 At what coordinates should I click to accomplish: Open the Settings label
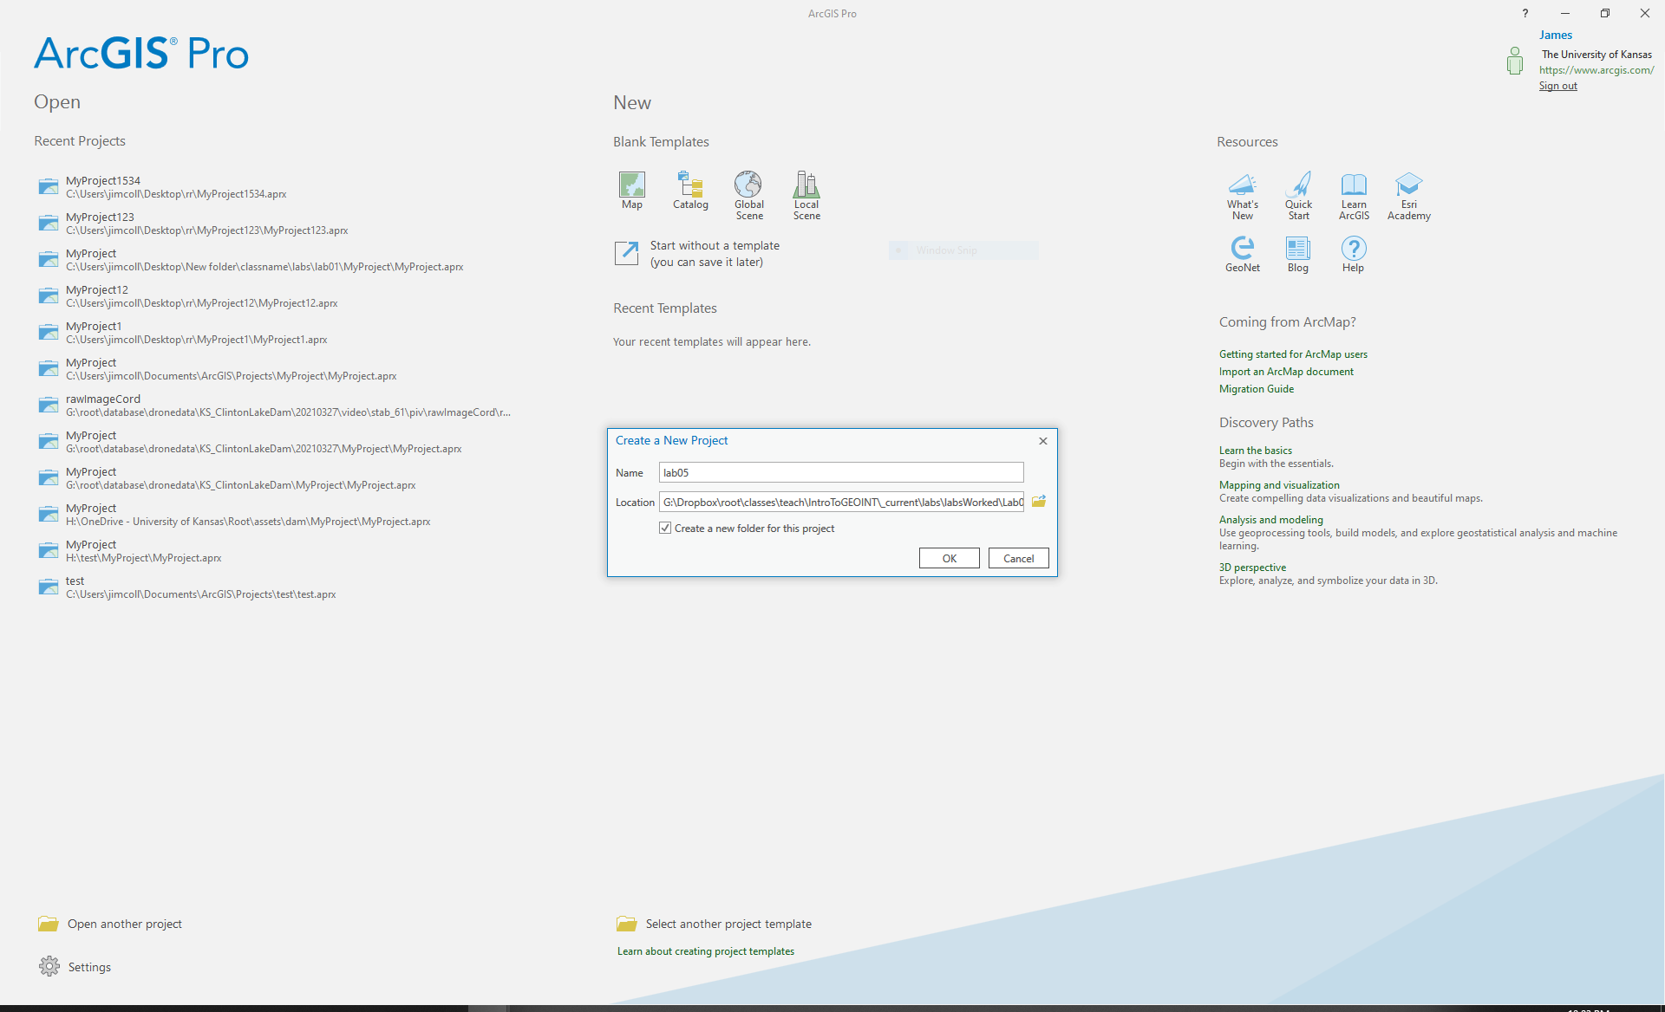[89, 967]
